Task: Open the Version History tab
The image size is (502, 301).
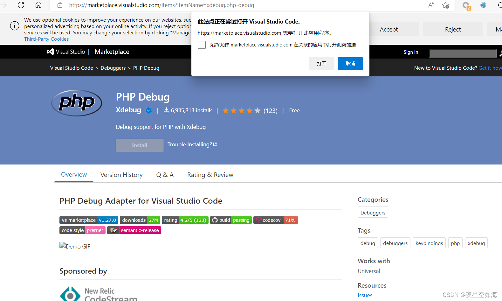Action: coord(121,175)
